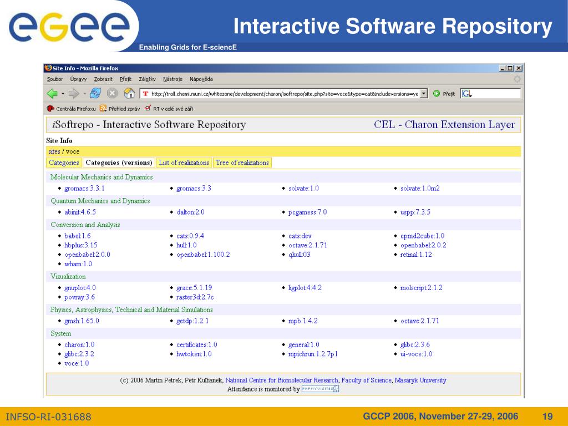The image size is (568, 426).
Task: Open the Záložky menu
Action: click(147, 79)
